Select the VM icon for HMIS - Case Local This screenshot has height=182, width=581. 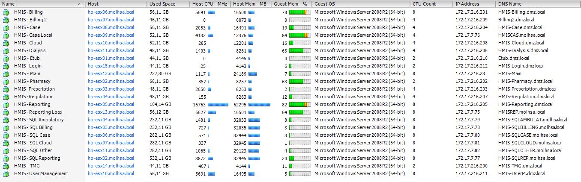(x=6, y=35)
